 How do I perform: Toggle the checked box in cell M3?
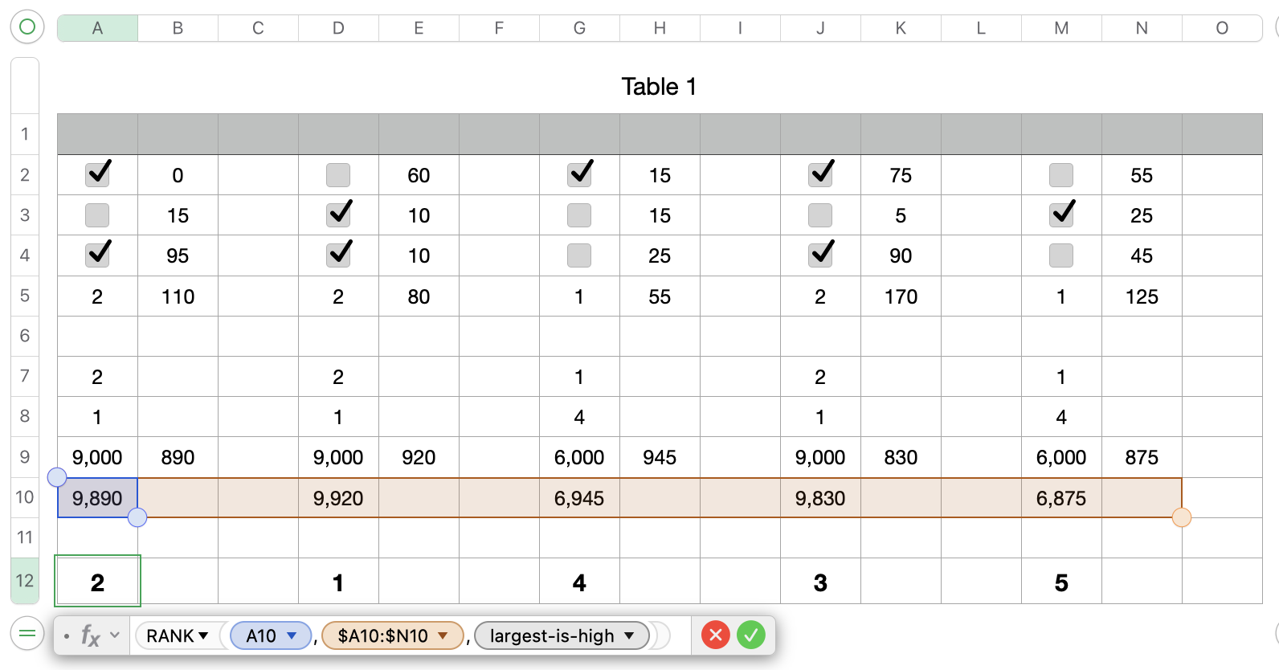coord(1061,214)
